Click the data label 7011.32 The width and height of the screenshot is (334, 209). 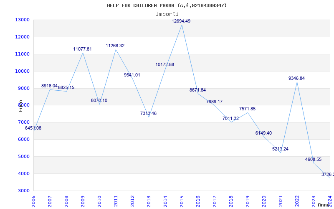[x=231, y=118]
